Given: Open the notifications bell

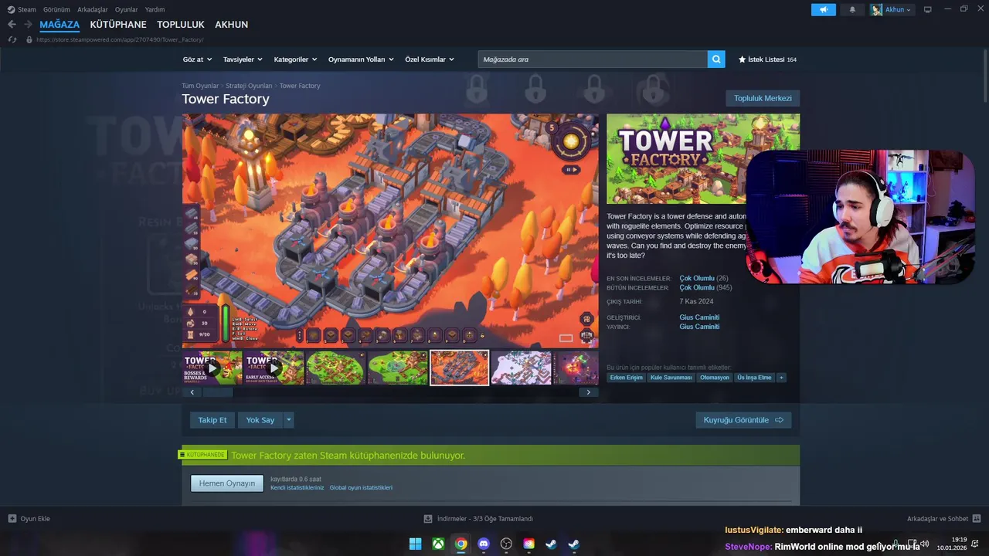Looking at the screenshot, I should (x=852, y=9).
